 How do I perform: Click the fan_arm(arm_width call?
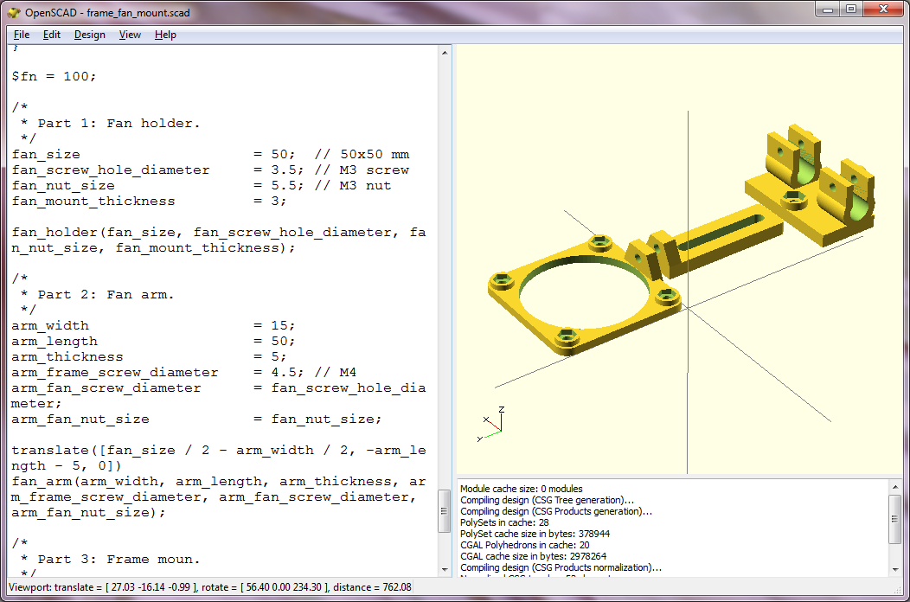click(219, 497)
